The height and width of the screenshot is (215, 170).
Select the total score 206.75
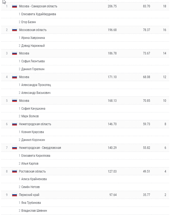point(112,6)
